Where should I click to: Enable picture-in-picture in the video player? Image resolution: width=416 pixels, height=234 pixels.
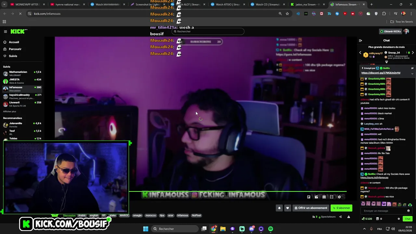coord(309,197)
